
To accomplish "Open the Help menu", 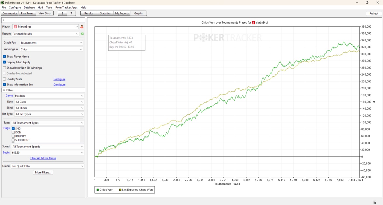I will coord(83,7).
